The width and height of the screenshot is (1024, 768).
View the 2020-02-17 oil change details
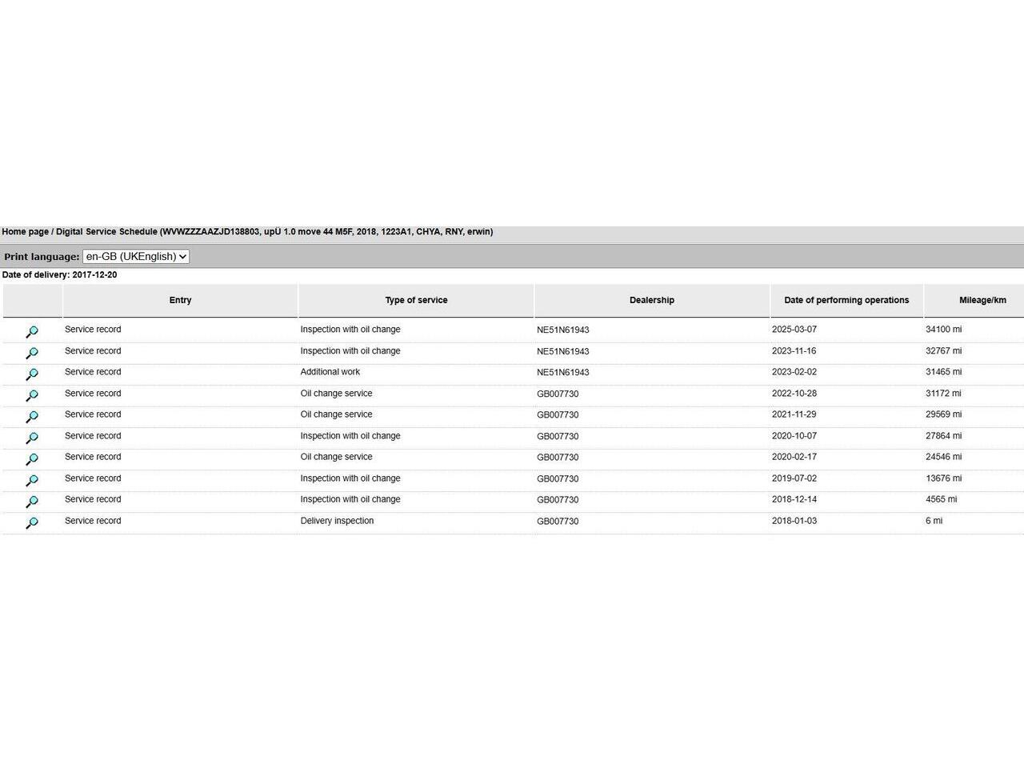pyautogui.click(x=32, y=459)
